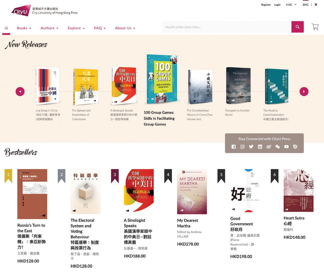Open the 100 Group Games book cover
The height and width of the screenshot is (275, 324).
pyautogui.click(x=162, y=79)
